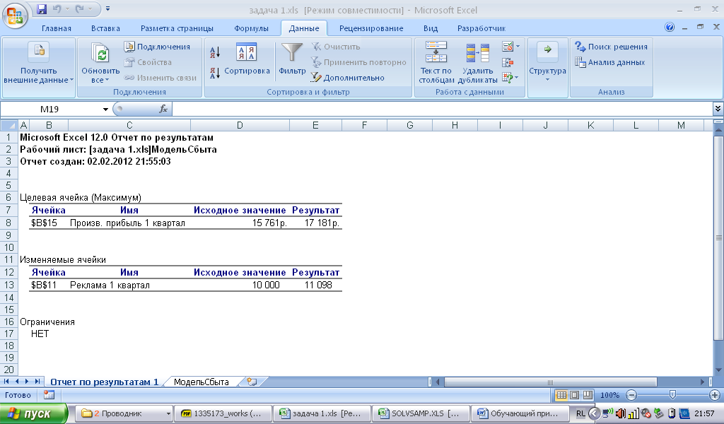Switch to SOLVSAMP.XLS taskbar window

coord(420,413)
